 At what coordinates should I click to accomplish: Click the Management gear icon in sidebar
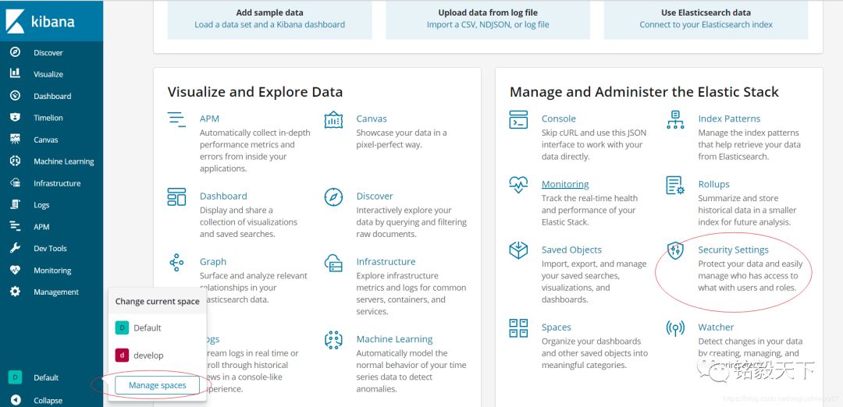[15, 292]
